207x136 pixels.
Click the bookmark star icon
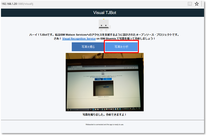[197, 4]
